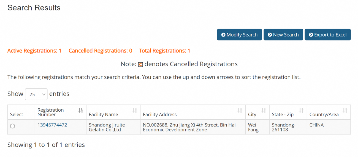The height and width of the screenshot is (157, 358).
Task: Start a New Search
Action: [283, 35]
